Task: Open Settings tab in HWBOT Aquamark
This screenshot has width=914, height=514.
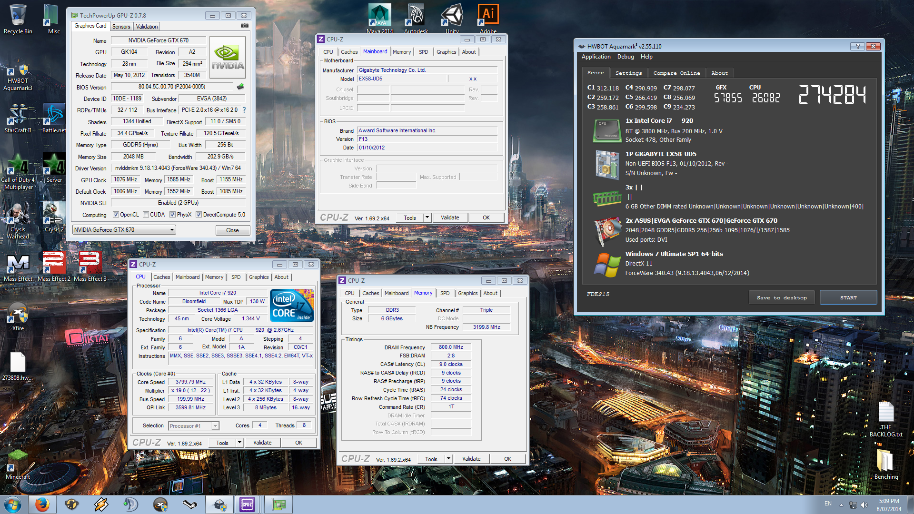Action: pos(628,73)
